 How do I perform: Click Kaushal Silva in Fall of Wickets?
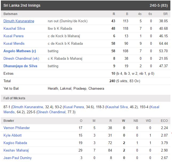point(117,107)
